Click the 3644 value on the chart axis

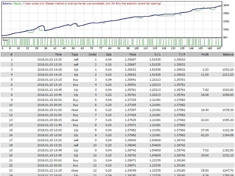(x=226, y=5)
